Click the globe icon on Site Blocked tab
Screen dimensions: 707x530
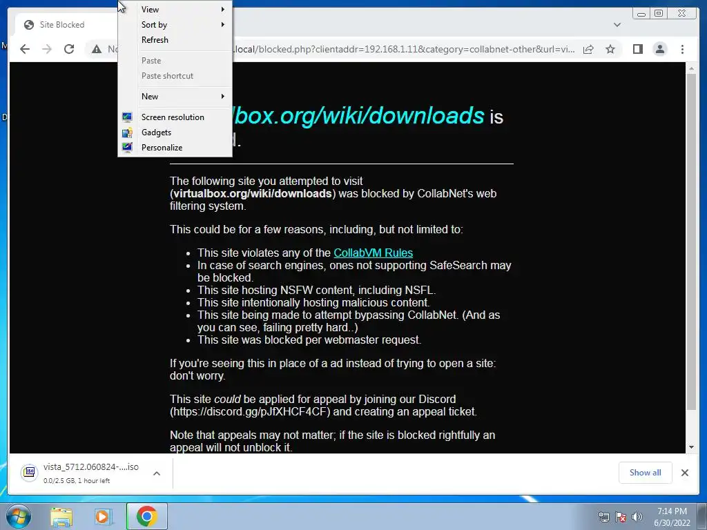pos(29,25)
